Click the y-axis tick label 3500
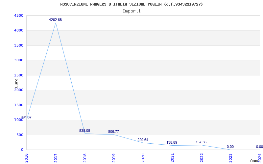Image resolution: width=263 pixels, height=164 pixels. [x=19, y=45]
